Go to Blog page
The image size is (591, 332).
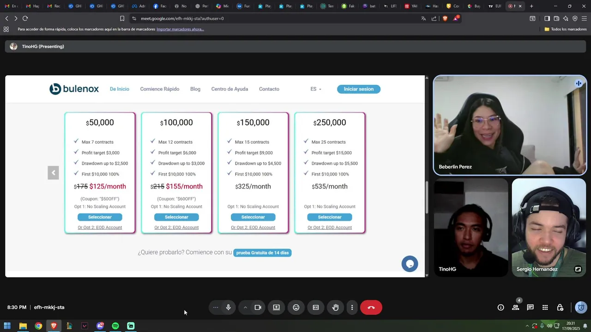(195, 89)
